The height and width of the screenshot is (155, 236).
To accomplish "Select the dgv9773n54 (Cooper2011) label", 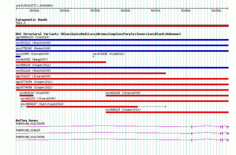I will [34, 82].
